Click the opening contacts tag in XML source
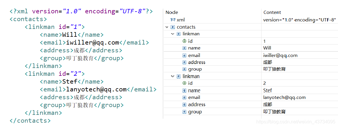Image resolution: width=338 pixels, height=127 pixels. point(28,19)
